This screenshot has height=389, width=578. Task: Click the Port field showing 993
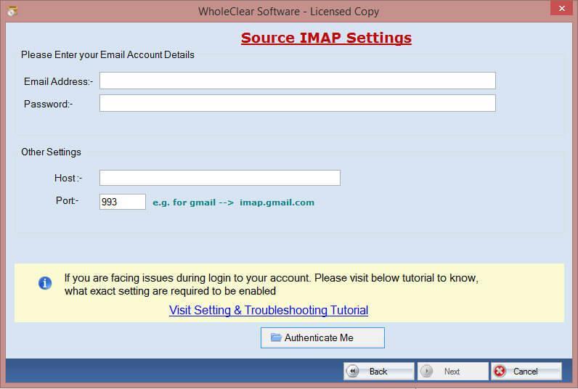click(122, 202)
